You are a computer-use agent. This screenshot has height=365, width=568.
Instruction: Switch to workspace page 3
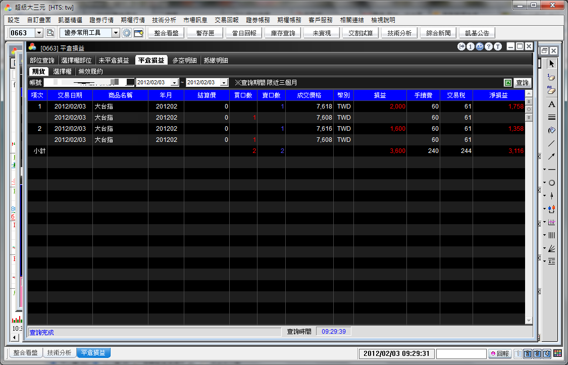(538, 354)
